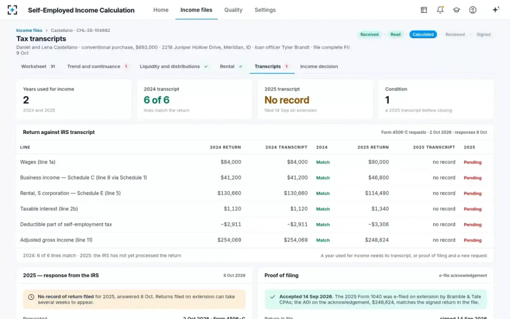The width and height of the screenshot is (510, 319).
Task: Click the app logo icon
Action: pyautogui.click(x=12, y=10)
